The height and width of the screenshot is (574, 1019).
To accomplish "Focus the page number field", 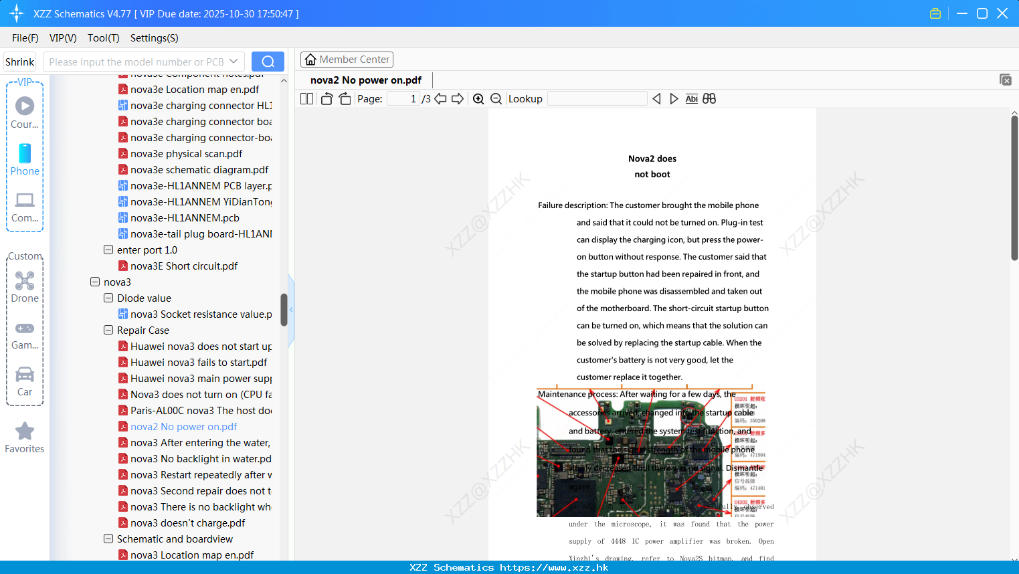I will click(403, 99).
